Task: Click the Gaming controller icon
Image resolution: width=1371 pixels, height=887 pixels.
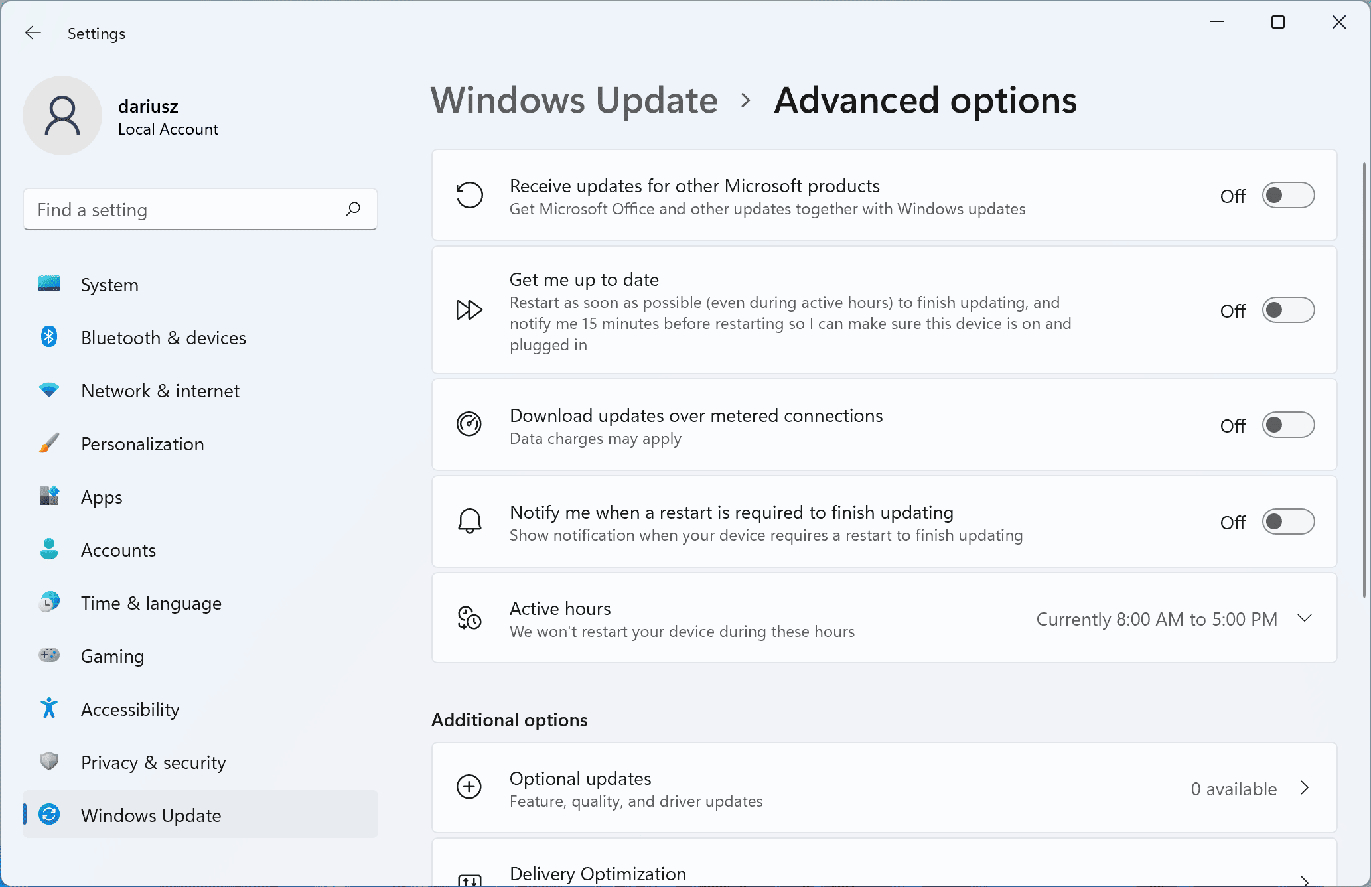Action: [49, 655]
